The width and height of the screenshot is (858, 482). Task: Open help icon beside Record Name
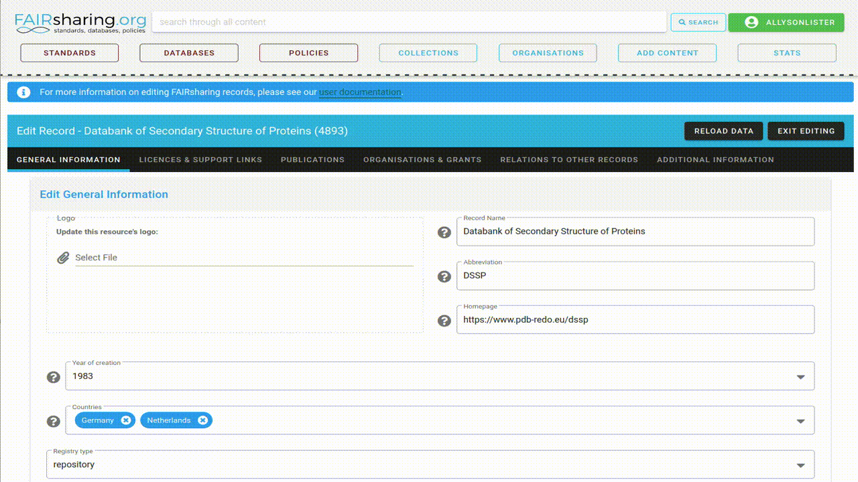point(444,232)
